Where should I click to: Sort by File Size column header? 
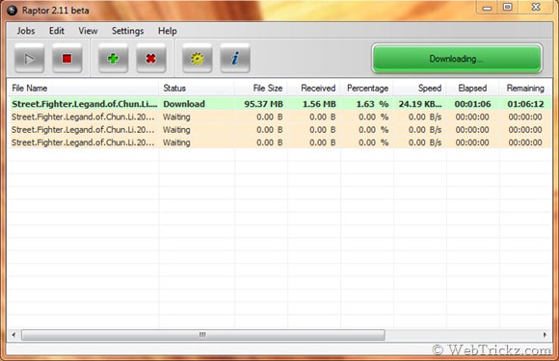coord(261,88)
